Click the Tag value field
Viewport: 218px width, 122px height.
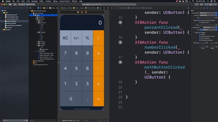(207, 18)
